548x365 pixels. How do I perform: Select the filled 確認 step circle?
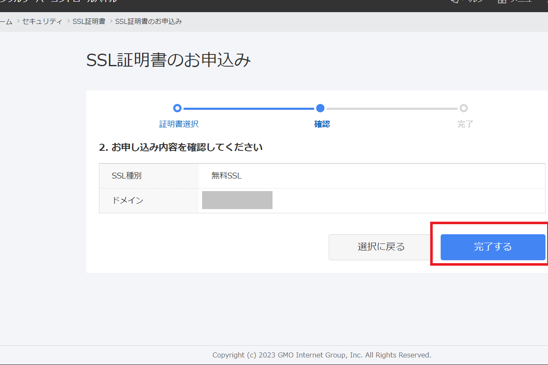pyautogui.click(x=320, y=108)
